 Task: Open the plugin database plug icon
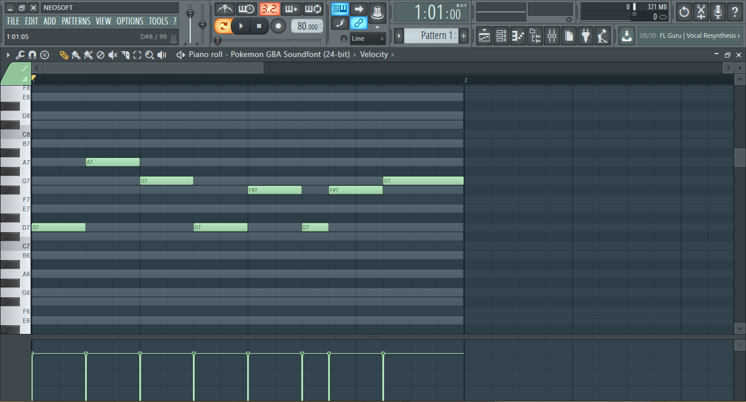pyautogui.click(x=586, y=36)
